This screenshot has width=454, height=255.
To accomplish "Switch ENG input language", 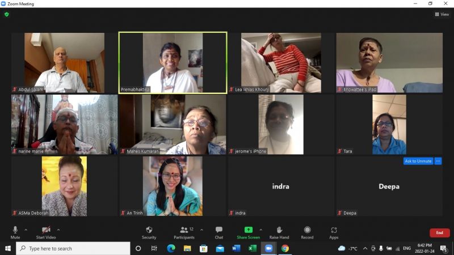I will point(407,248).
